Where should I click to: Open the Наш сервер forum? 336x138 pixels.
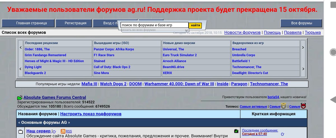(39, 131)
